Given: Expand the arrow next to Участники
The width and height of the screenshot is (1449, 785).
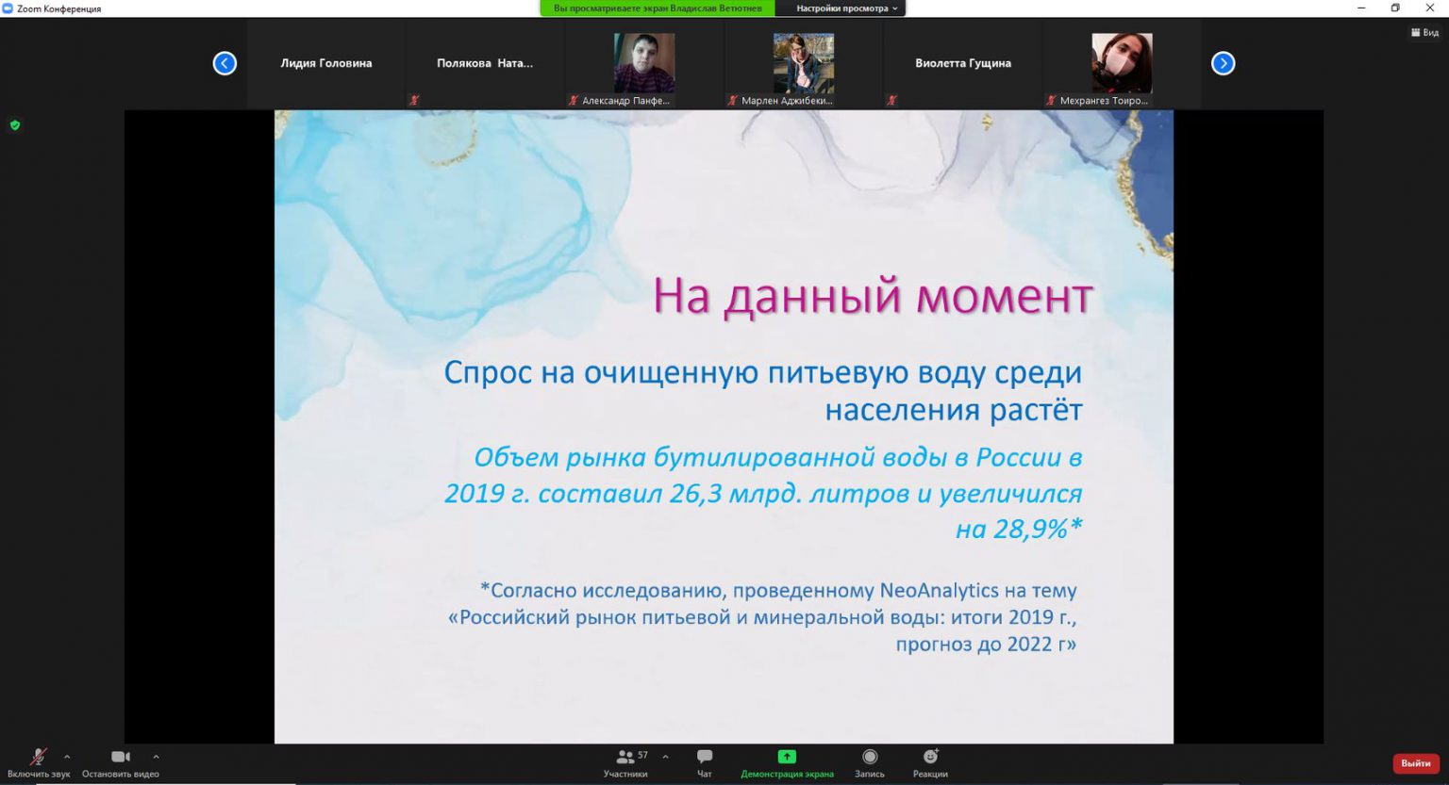Looking at the screenshot, I should click(x=665, y=757).
